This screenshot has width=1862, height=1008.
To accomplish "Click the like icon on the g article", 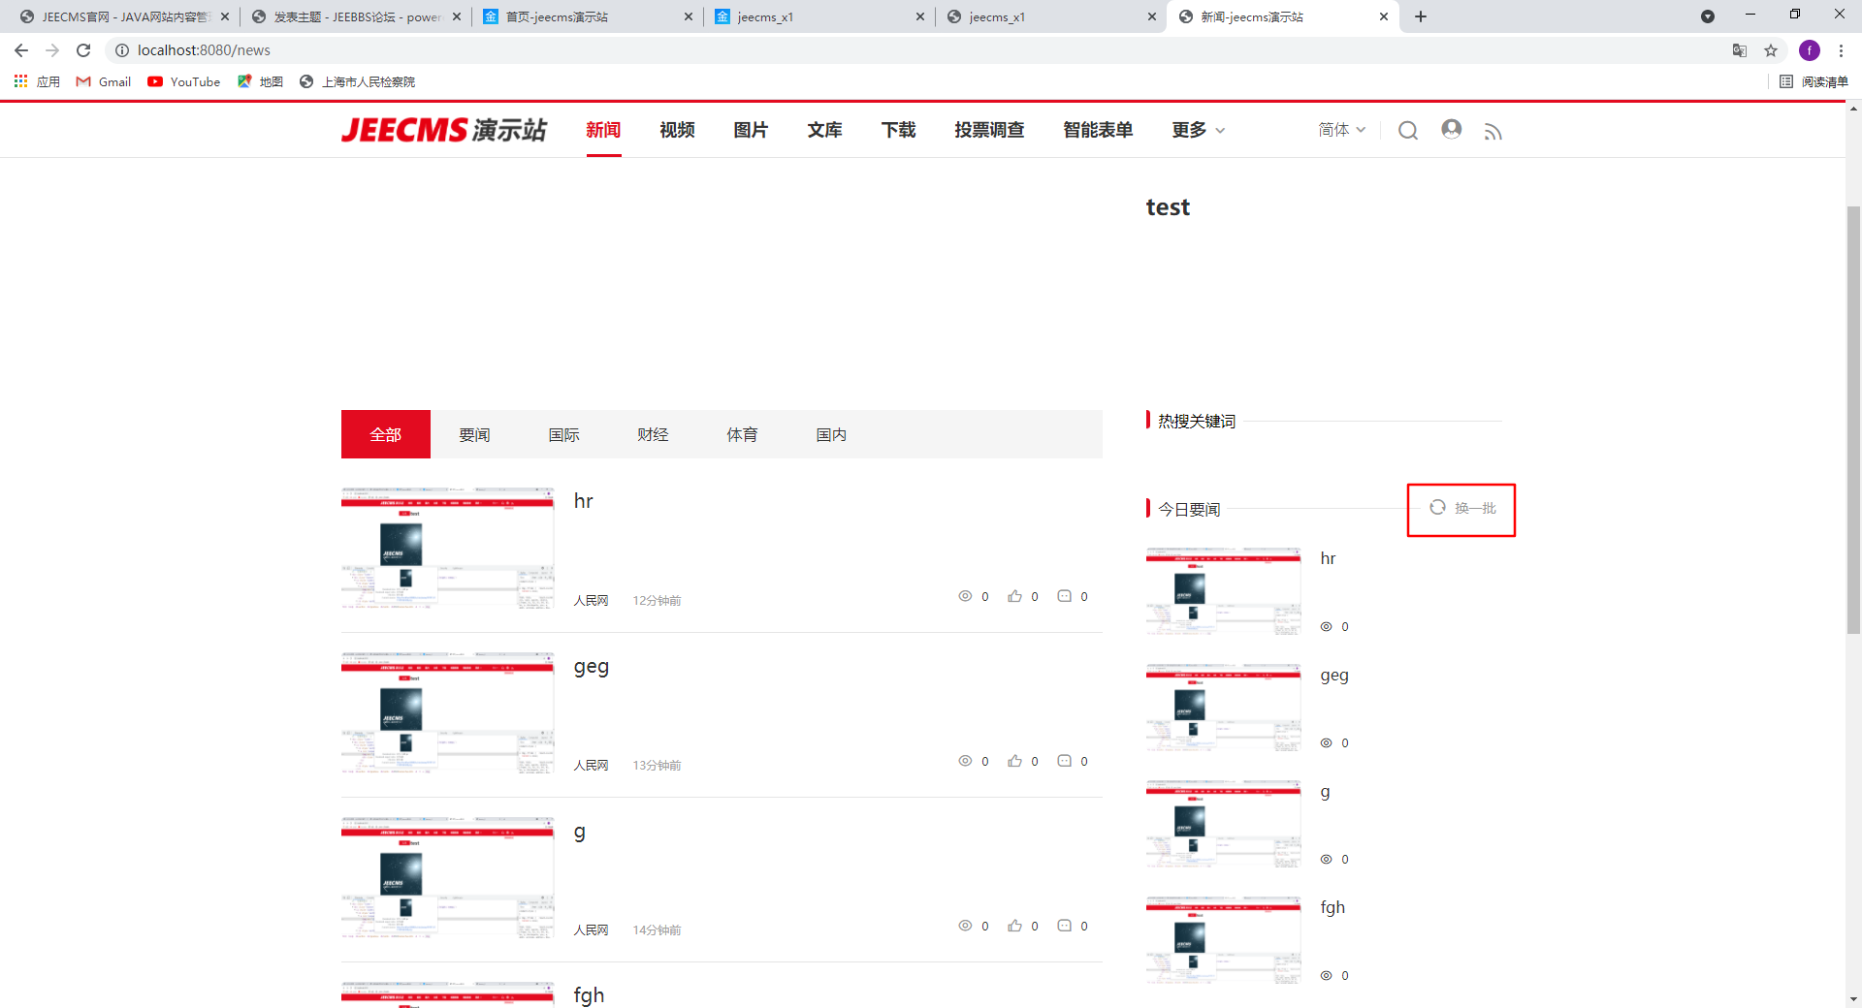I will 1014,926.
